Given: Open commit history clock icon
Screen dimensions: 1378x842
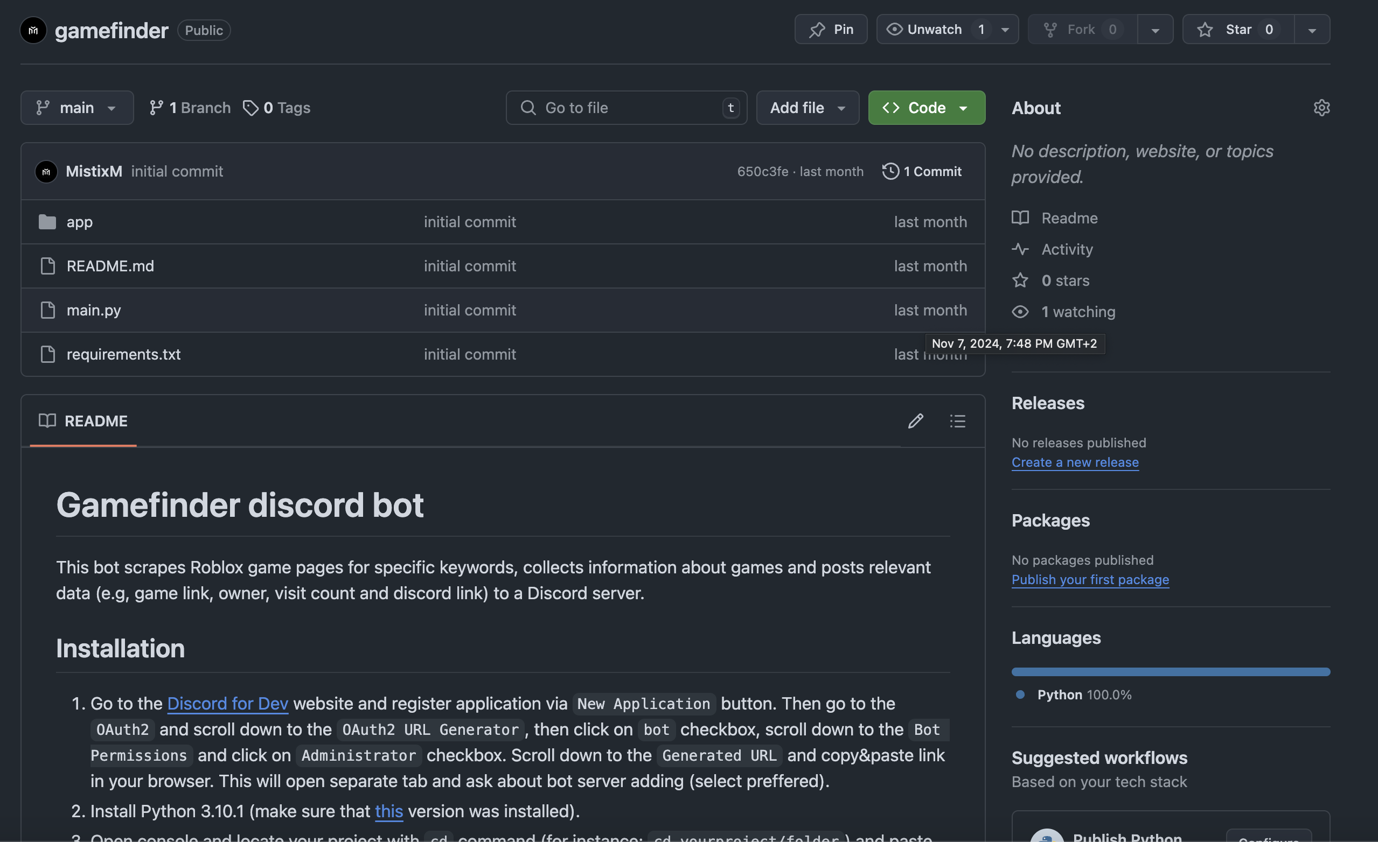Looking at the screenshot, I should coord(890,171).
